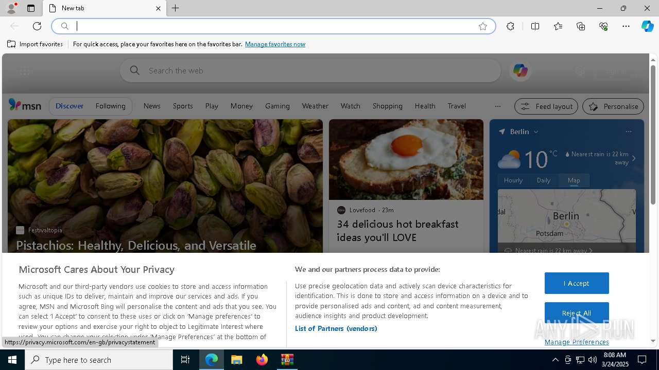Viewport: 659px width, 370px height.
Task: Open the Health menu item
Action: pyautogui.click(x=425, y=106)
